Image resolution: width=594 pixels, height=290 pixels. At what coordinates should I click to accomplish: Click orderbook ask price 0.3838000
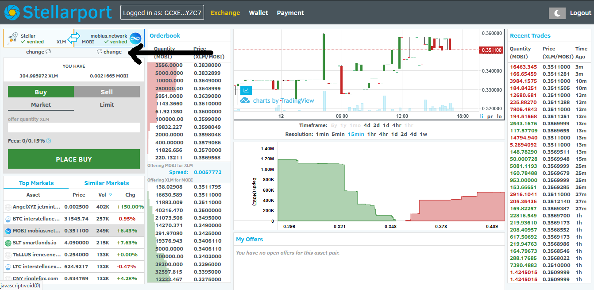[x=207, y=65]
